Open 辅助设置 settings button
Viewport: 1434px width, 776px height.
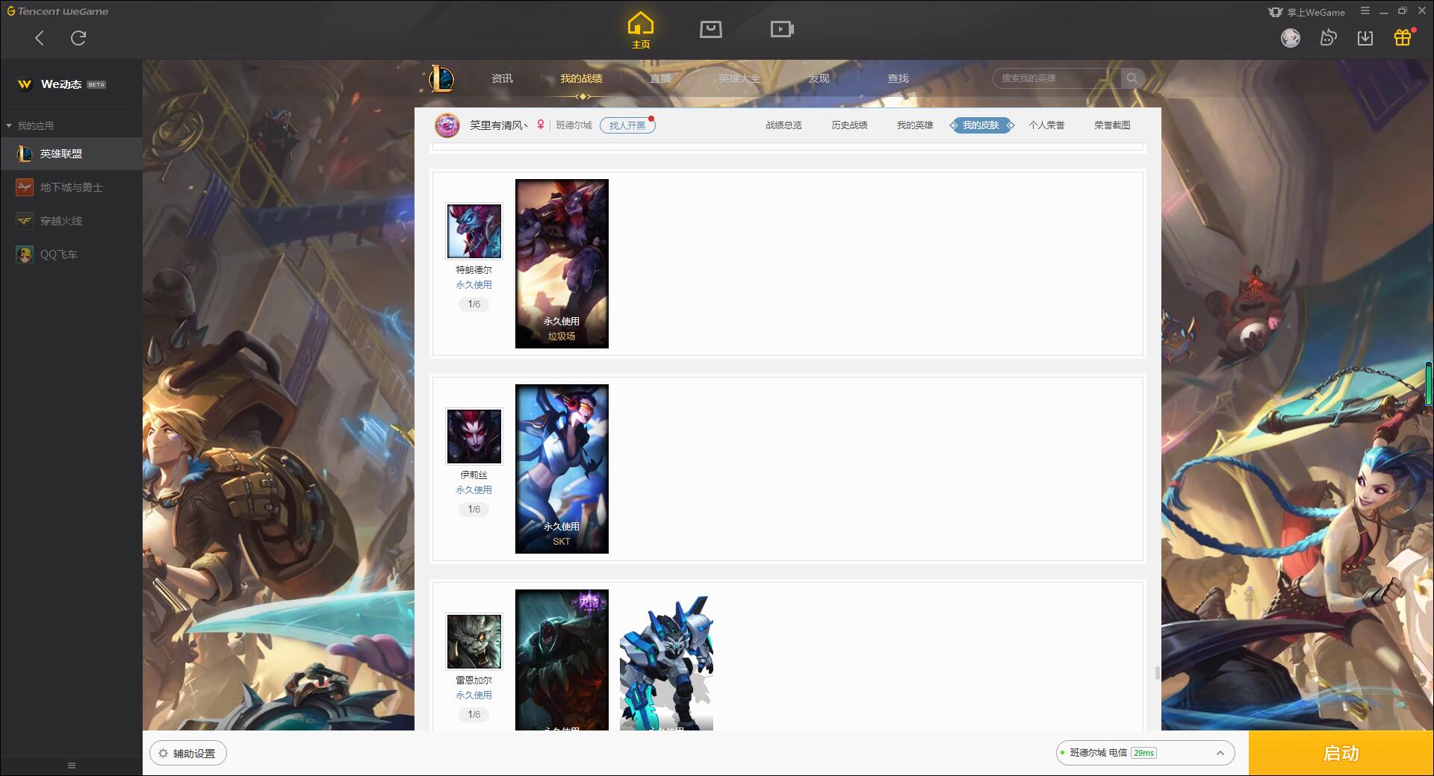pyautogui.click(x=188, y=754)
